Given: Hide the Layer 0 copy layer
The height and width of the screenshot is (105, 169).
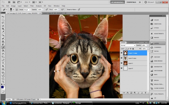Looking at the screenshot, I should coord(122,58).
